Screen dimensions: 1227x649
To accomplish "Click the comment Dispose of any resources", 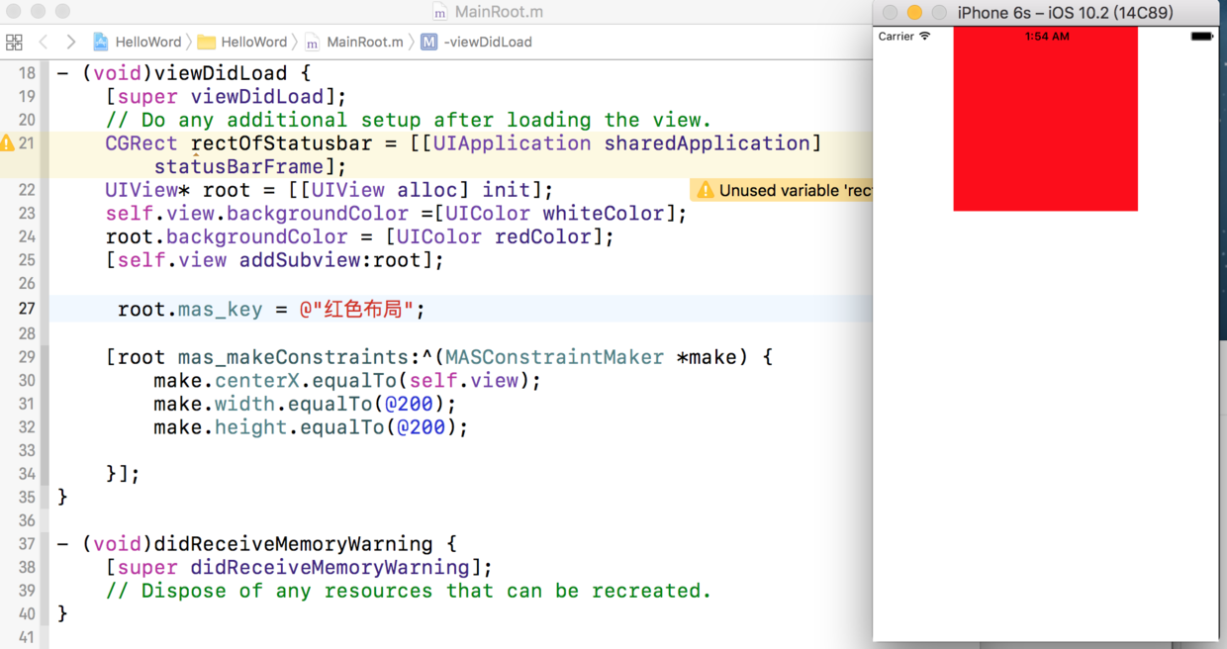I will [409, 592].
